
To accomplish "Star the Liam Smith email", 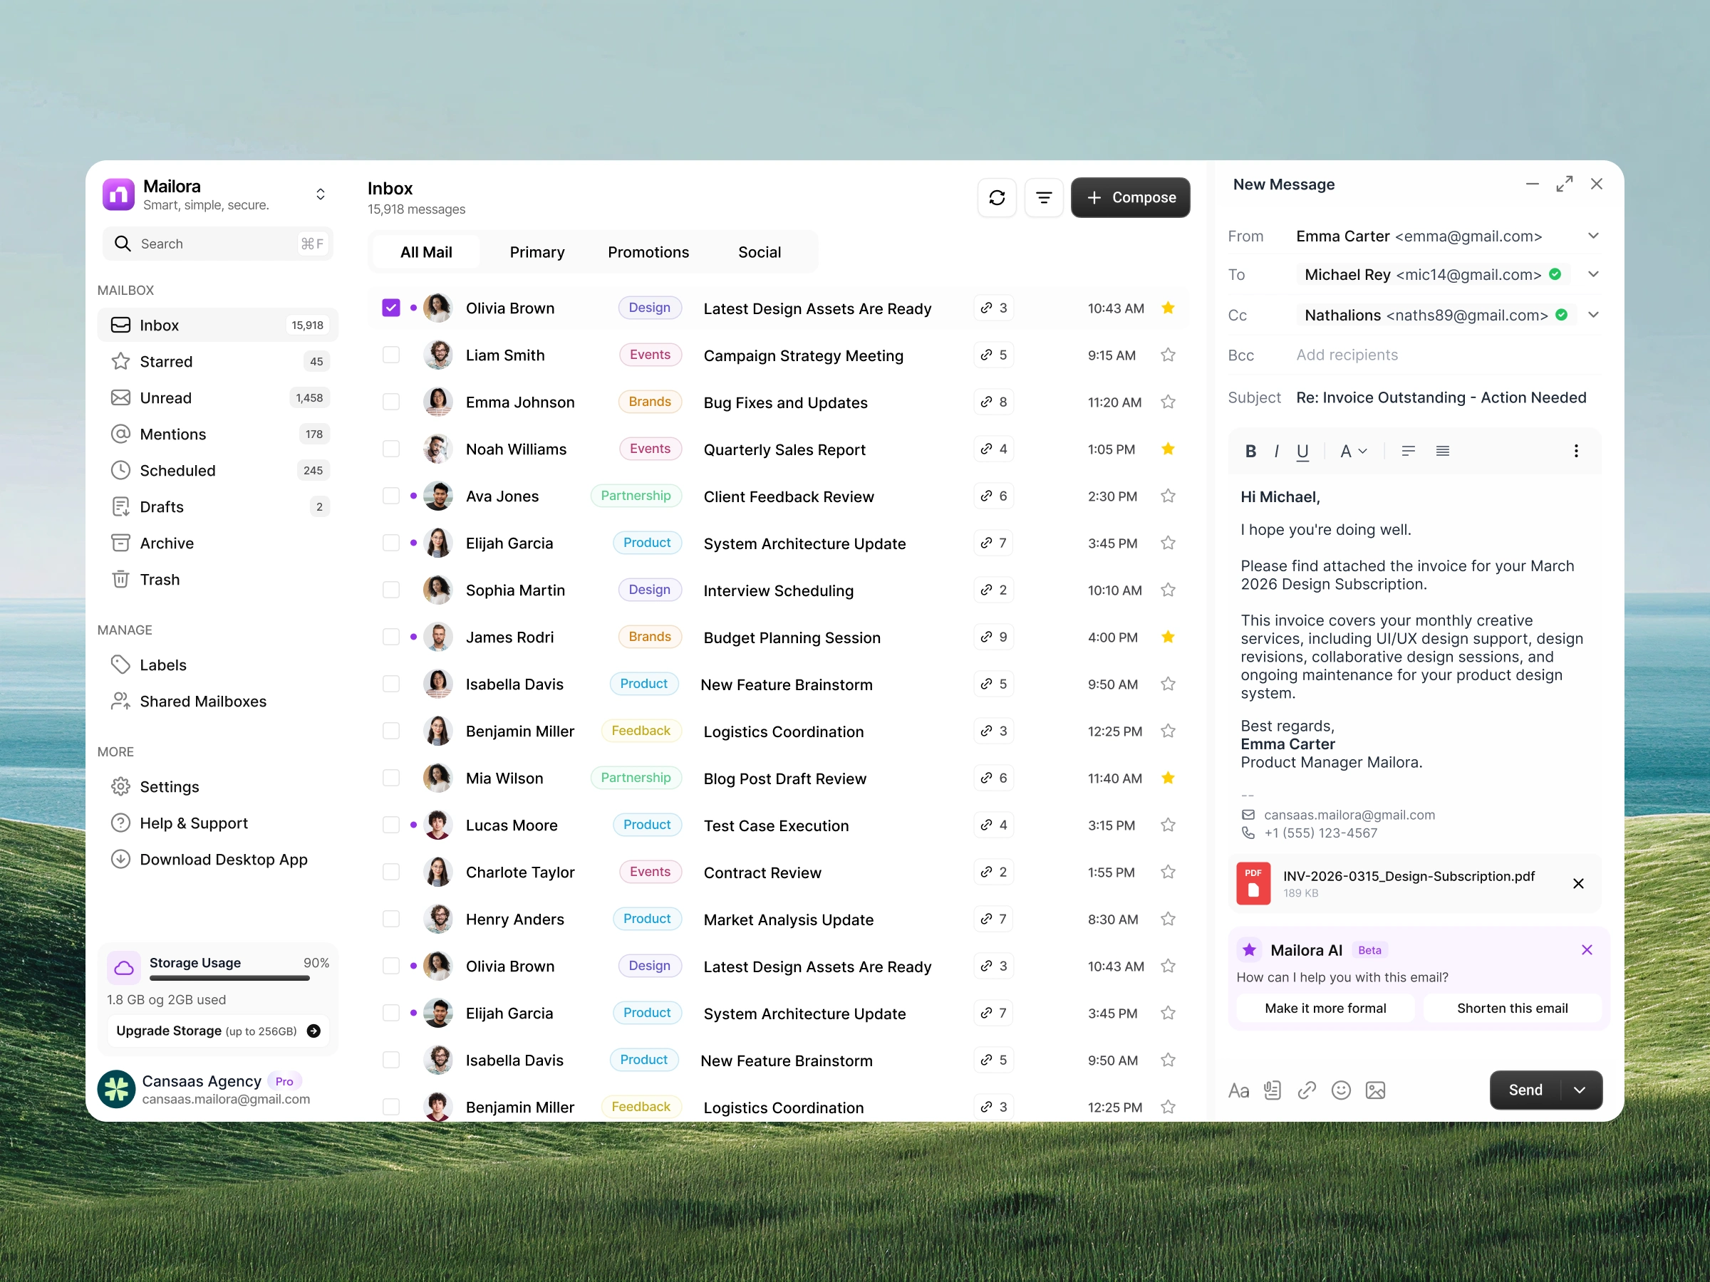I will pos(1168,355).
